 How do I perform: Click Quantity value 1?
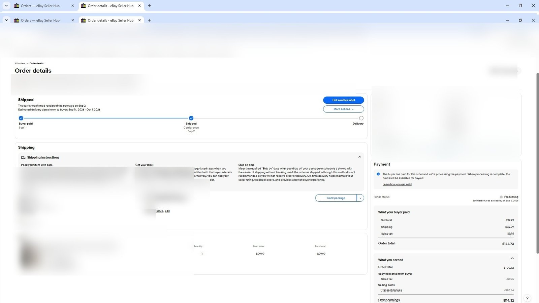[202, 254]
